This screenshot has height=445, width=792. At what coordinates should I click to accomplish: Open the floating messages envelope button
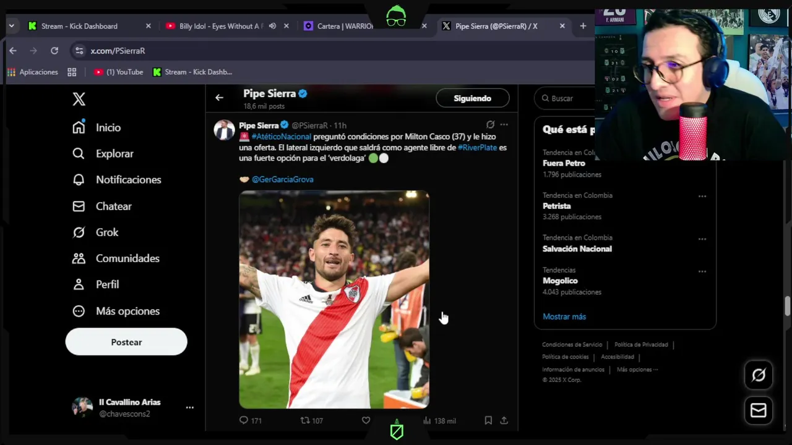759,410
